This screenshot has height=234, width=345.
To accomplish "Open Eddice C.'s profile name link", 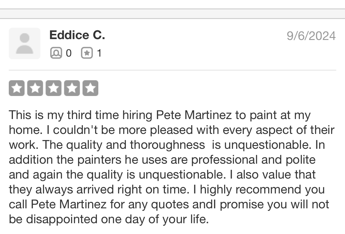I will point(77,35).
